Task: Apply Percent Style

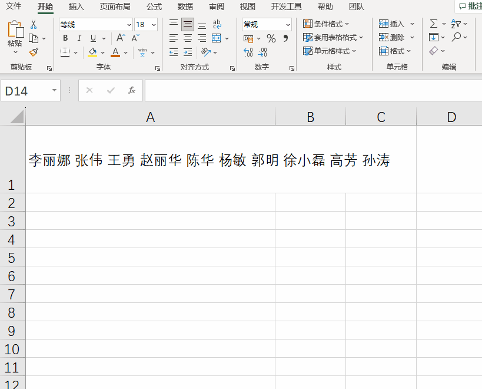Action: 271,38
